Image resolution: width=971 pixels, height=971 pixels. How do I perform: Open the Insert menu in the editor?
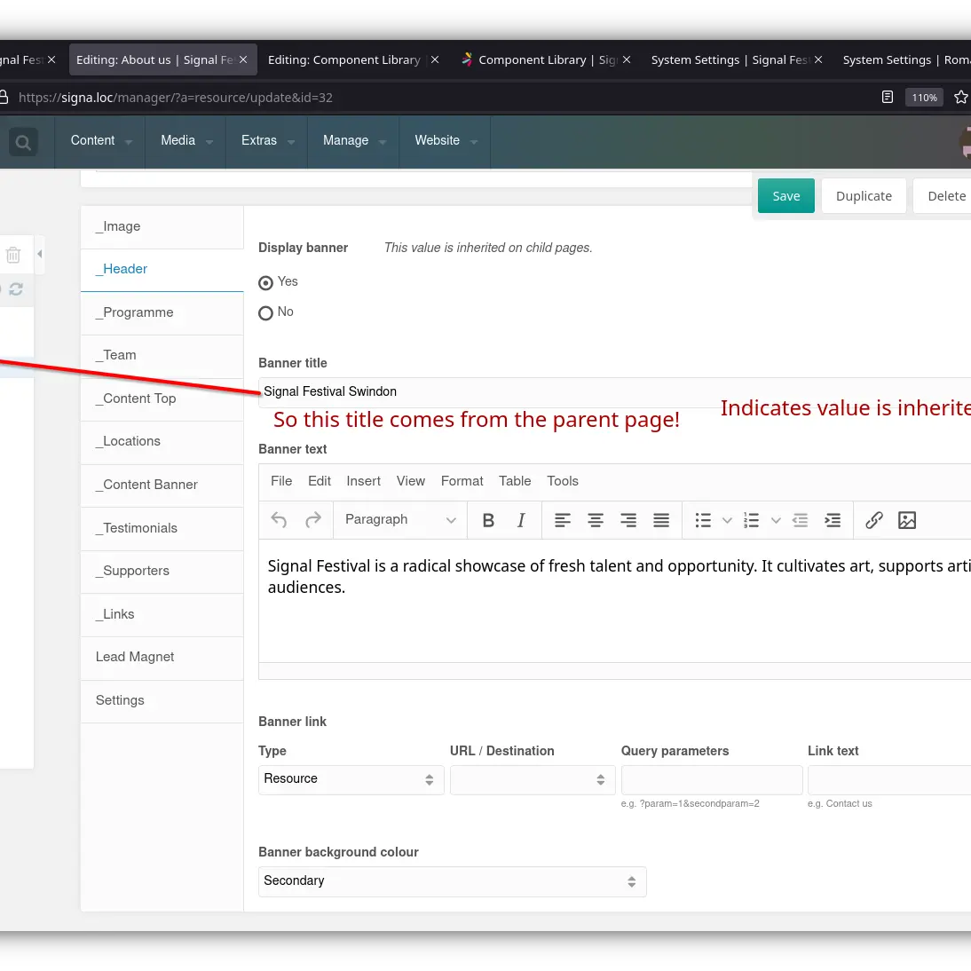coord(363,481)
